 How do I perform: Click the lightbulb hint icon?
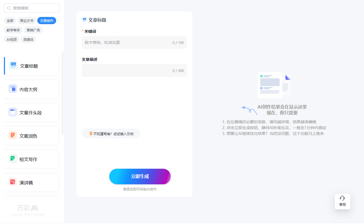coord(91,134)
